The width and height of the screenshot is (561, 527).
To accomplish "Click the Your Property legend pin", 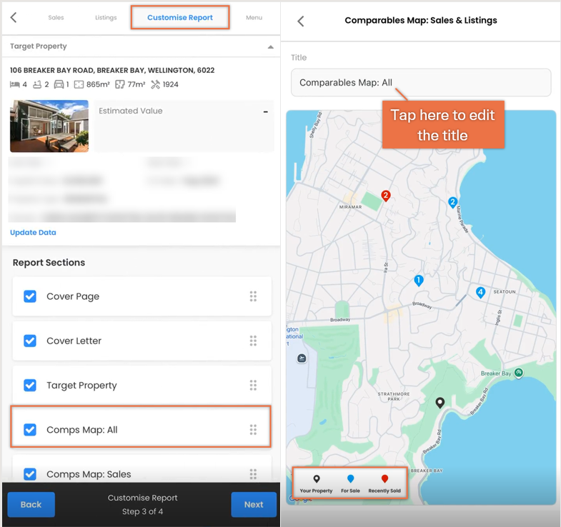I will (x=317, y=478).
